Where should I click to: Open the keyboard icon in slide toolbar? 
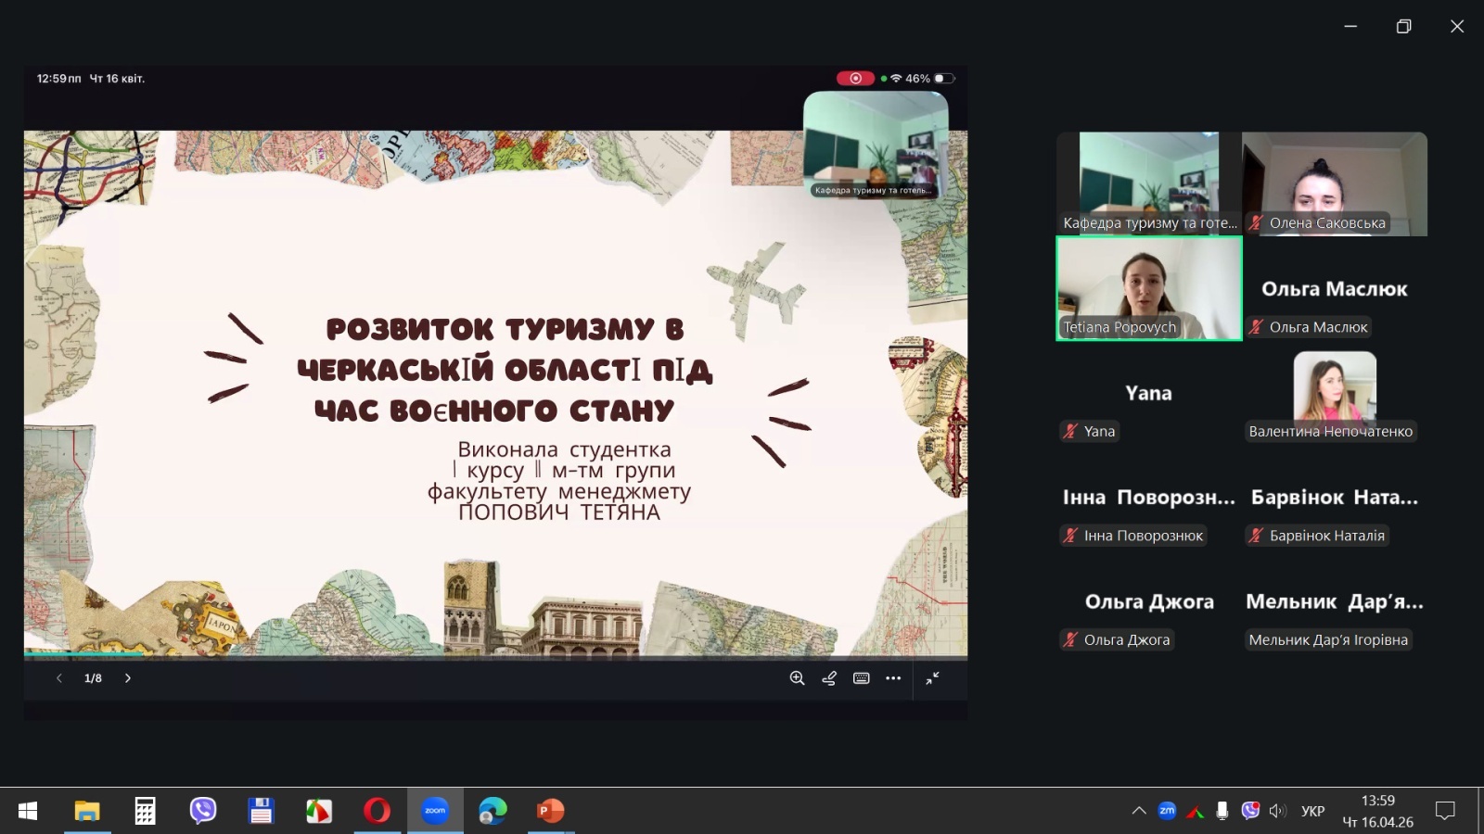pos(862,678)
